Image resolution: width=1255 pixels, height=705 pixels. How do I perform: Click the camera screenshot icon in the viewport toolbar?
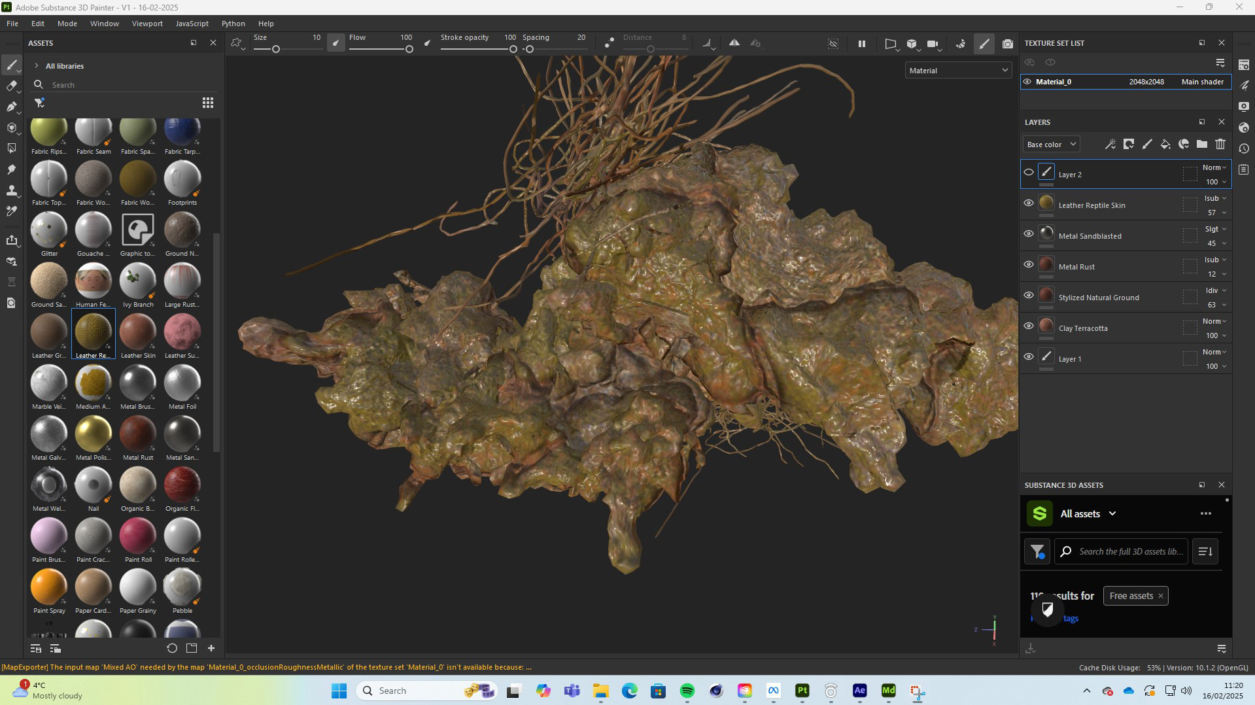click(x=1007, y=44)
